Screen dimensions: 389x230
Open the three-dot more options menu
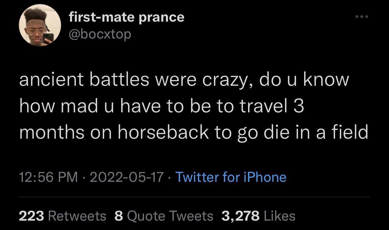pyautogui.click(x=362, y=16)
